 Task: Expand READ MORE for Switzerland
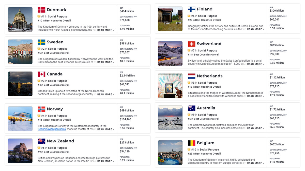[x=255, y=64]
